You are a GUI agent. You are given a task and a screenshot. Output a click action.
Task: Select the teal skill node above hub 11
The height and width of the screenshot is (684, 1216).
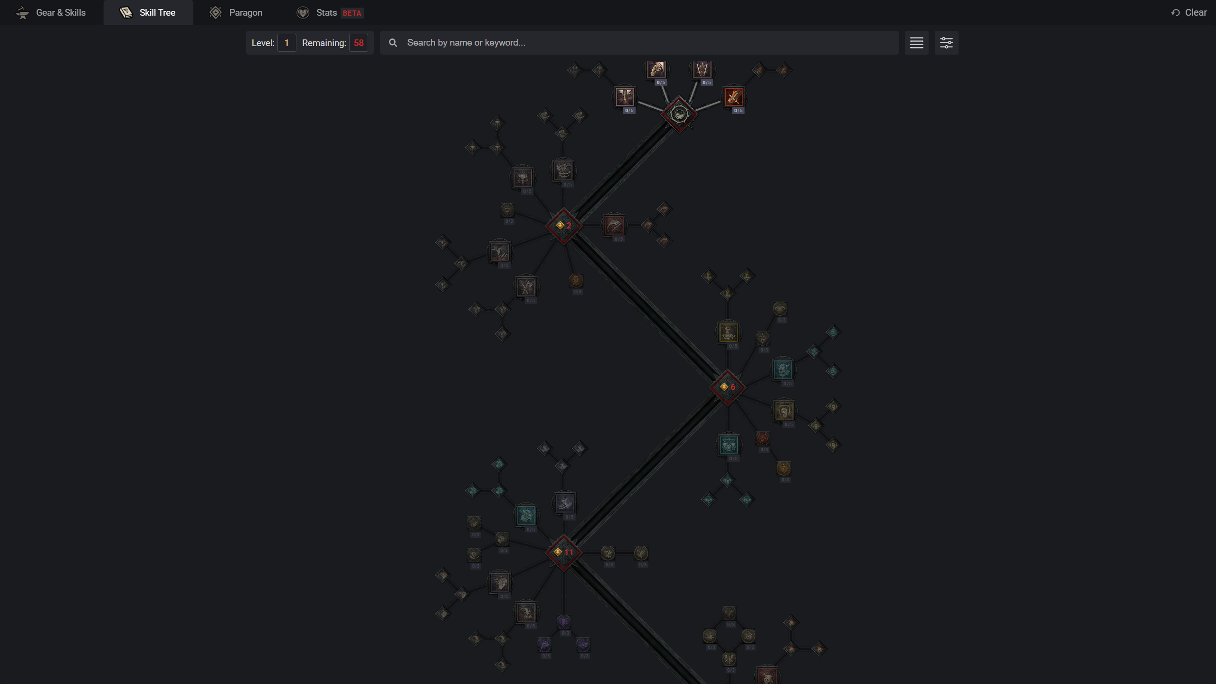pos(526,515)
